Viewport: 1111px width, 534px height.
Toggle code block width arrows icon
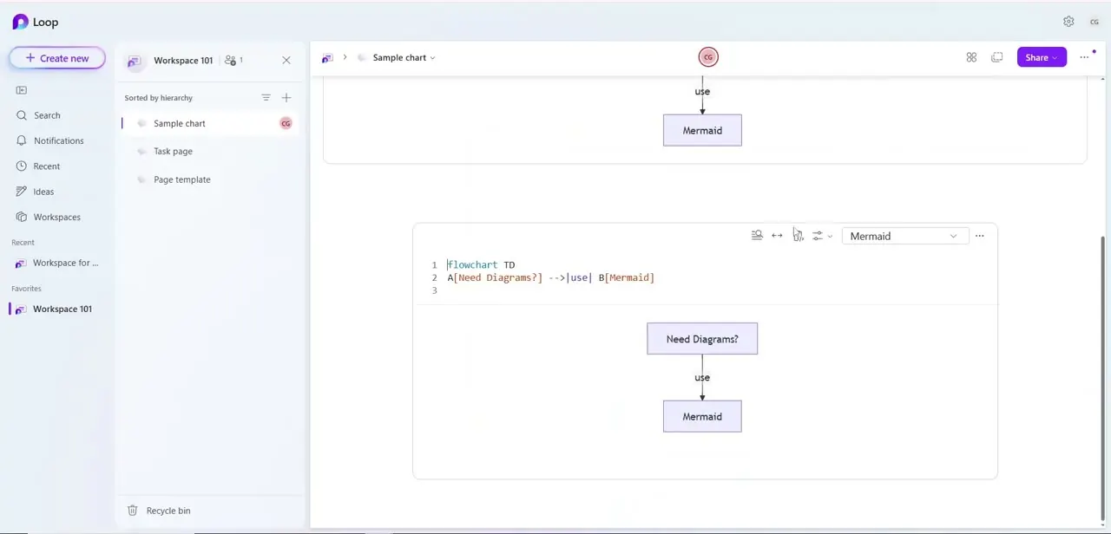pos(777,236)
